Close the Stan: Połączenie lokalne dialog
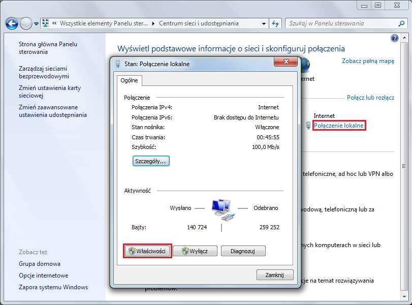Image resolution: width=412 pixels, height=305 pixels. [286, 62]
